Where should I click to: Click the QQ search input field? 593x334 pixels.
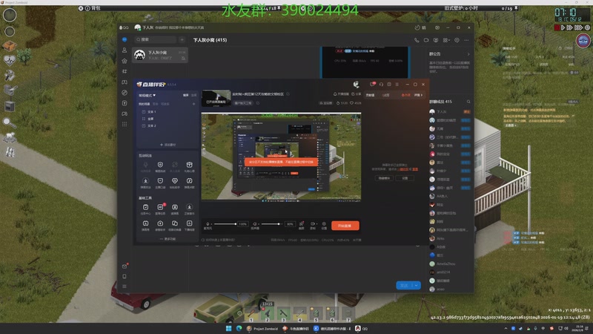pyautogui.click(x=156, y=39)
